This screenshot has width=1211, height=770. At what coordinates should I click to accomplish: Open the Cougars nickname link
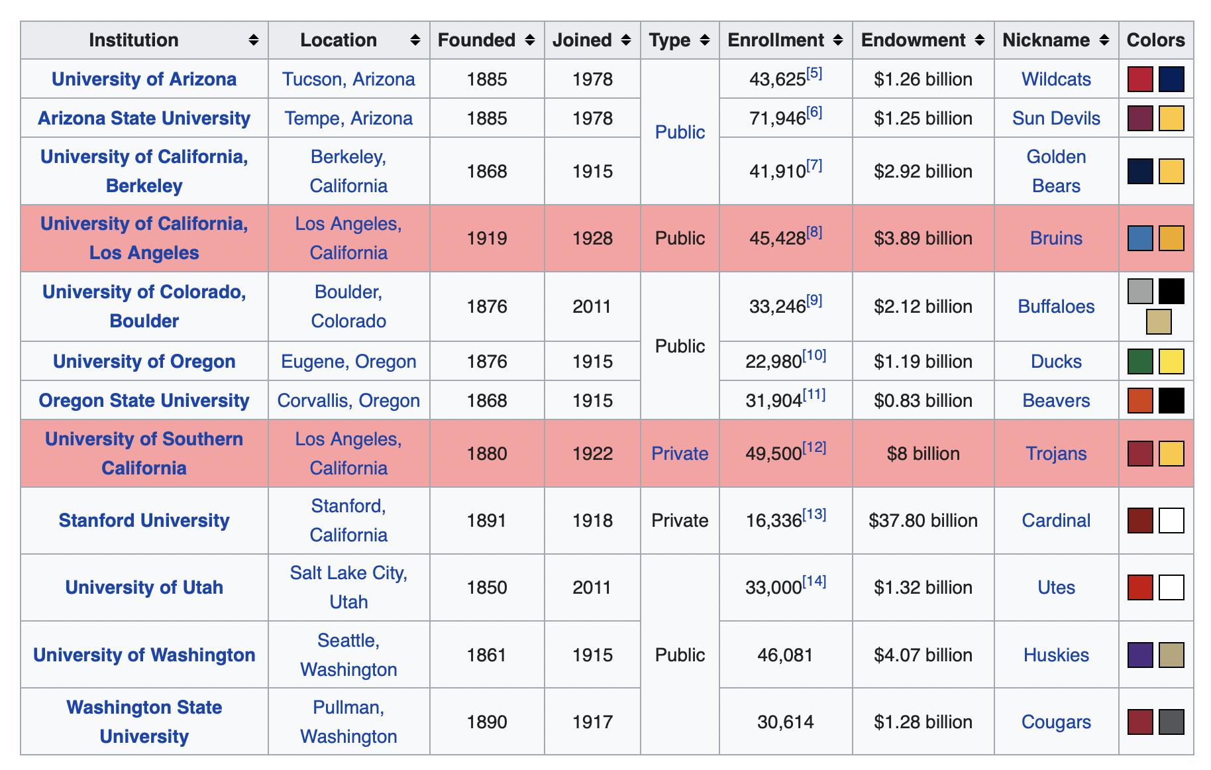pos(1056,722)
